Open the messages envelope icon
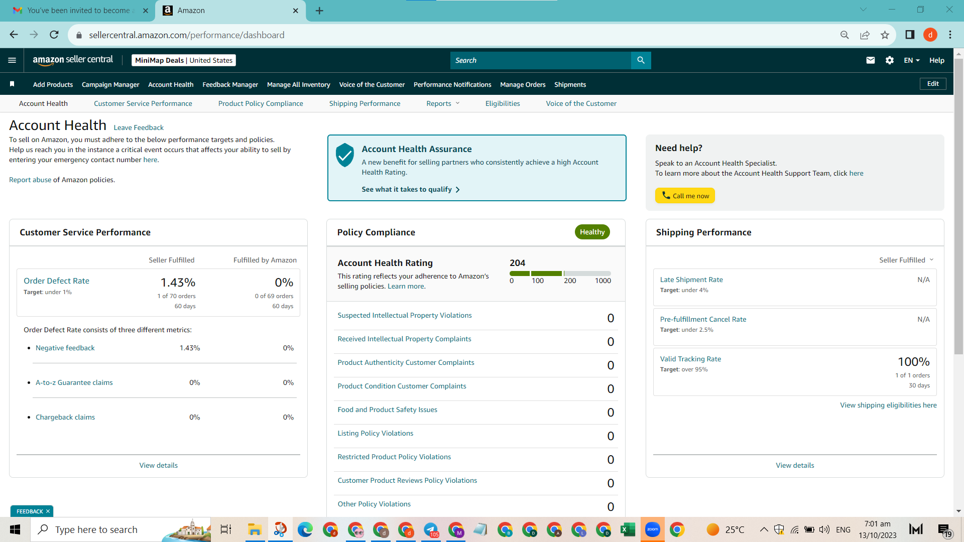This screenshot has width=964, height=542. tap(871, 60)
